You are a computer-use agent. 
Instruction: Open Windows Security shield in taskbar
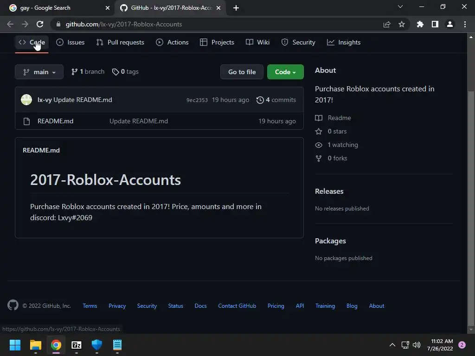(x=97, y=345)
